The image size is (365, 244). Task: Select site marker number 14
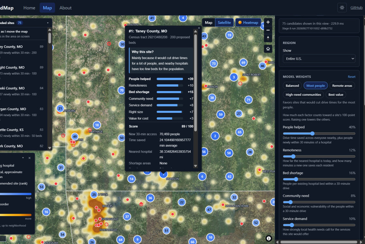131,179
